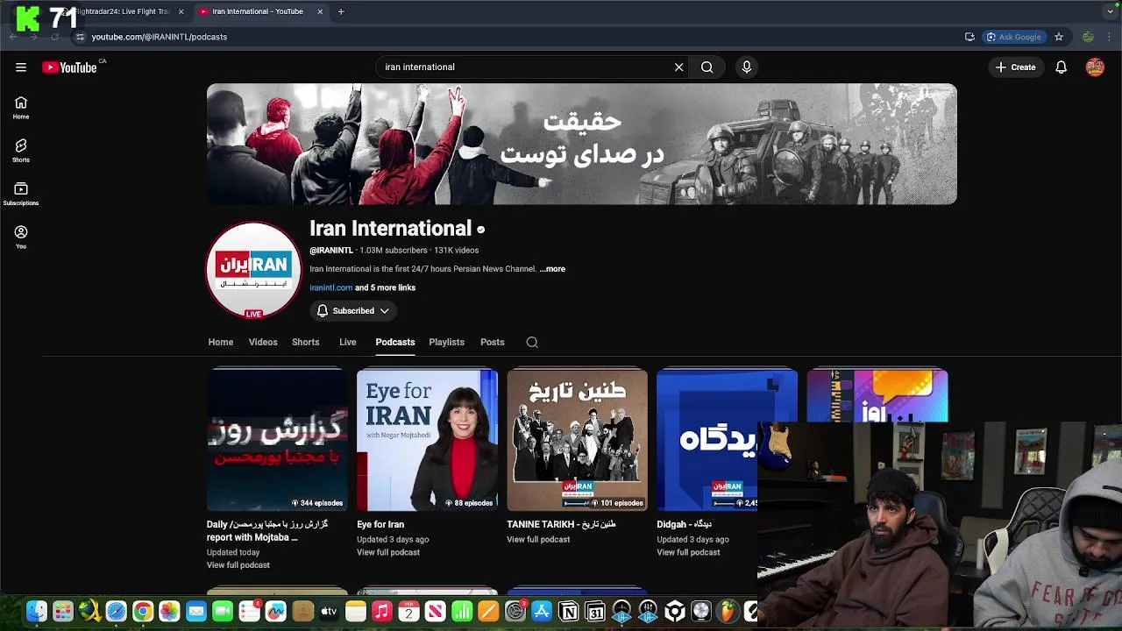Open the iranintl.com link

pos(330,287)
